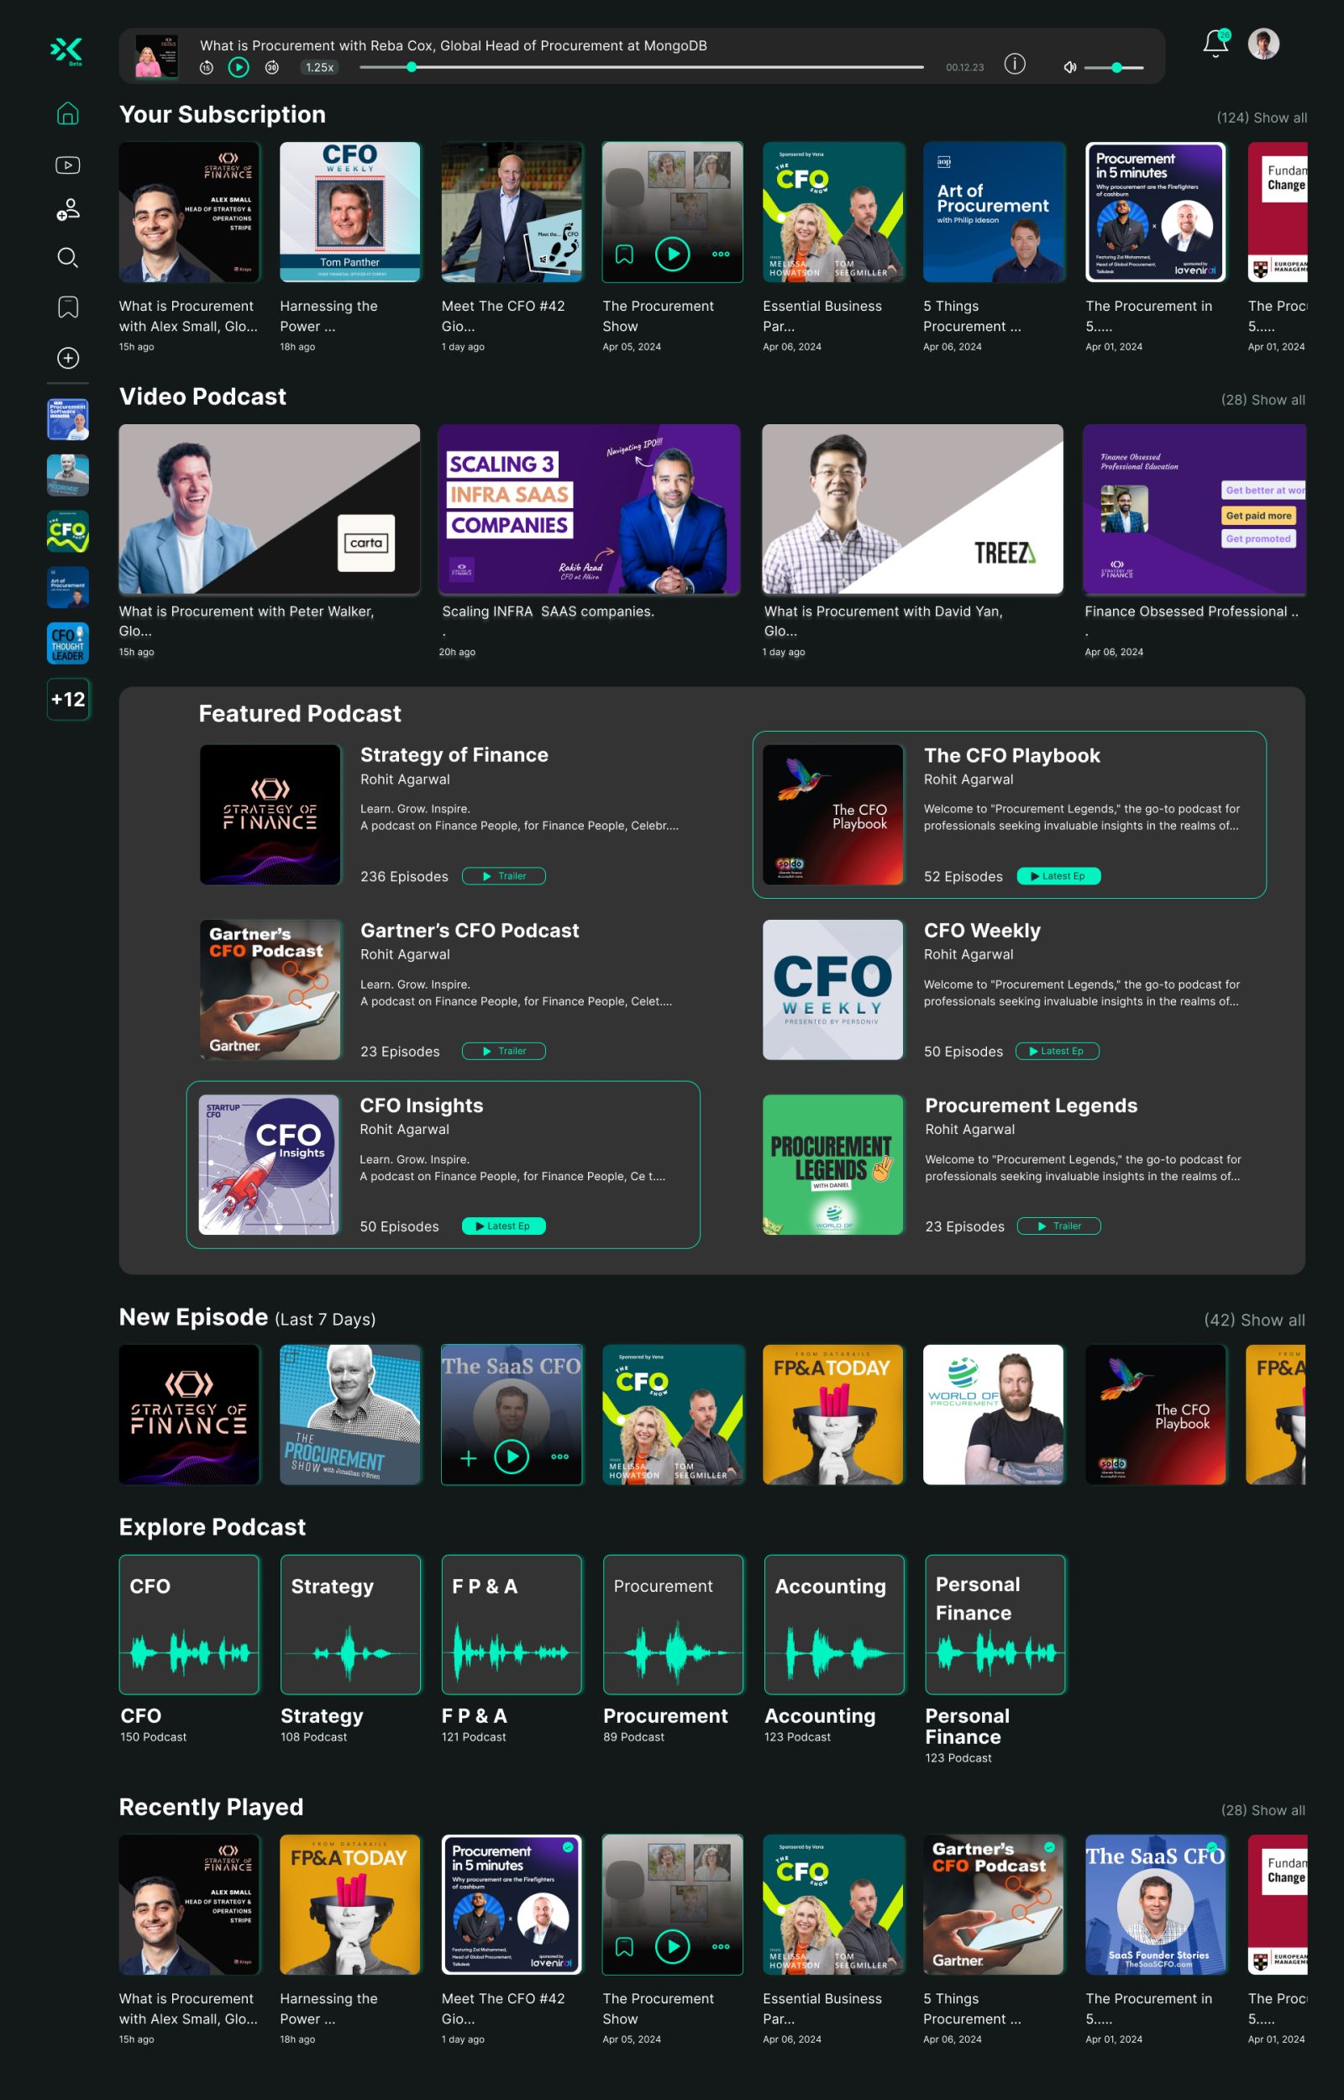The height and width of the screenshot is (2100, 1344).
Task: Open Peter Walker carta video podcast
Action: tap(269, 509)
